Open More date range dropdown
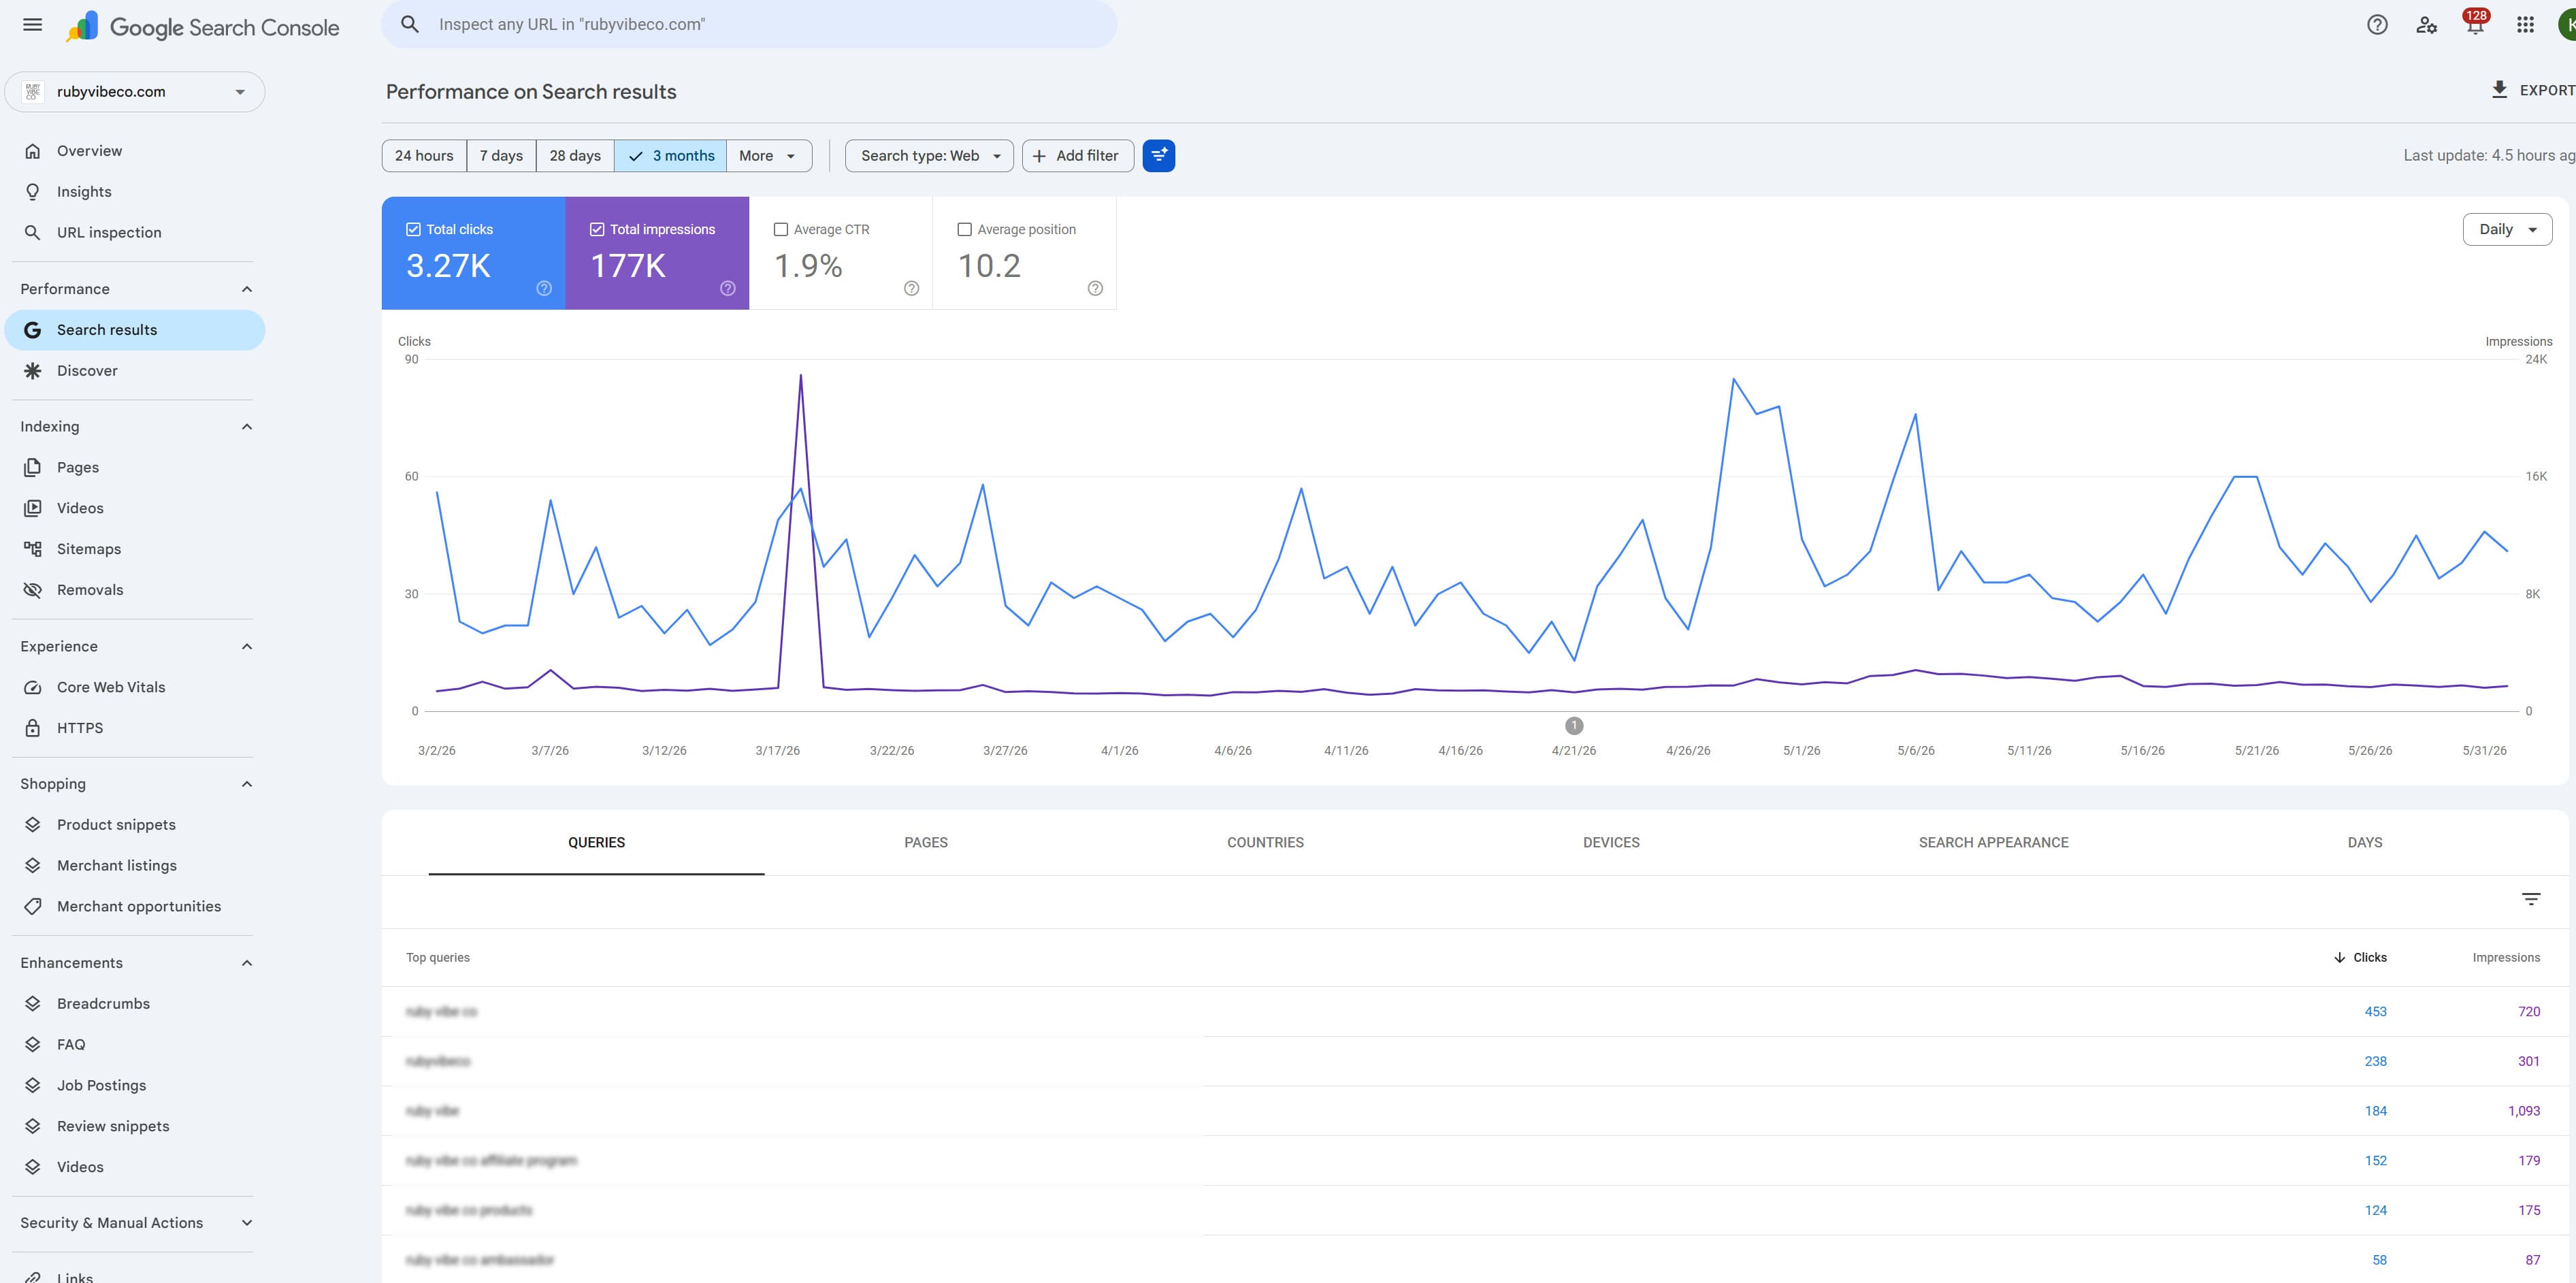Screen dimensions: 2576x1283 point(768,156)
